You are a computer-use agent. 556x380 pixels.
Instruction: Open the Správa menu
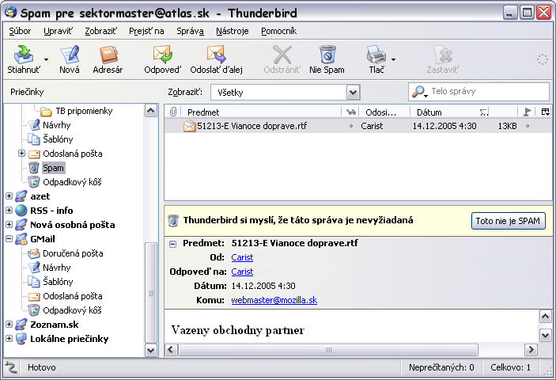pyautogui.click(x=190, y=31)
